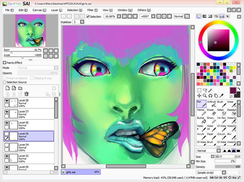Expand the Paints Effect section
Image resolution: width=244 pixels, height=182 pixels.
pyautogui.click(x=4, y=63)
